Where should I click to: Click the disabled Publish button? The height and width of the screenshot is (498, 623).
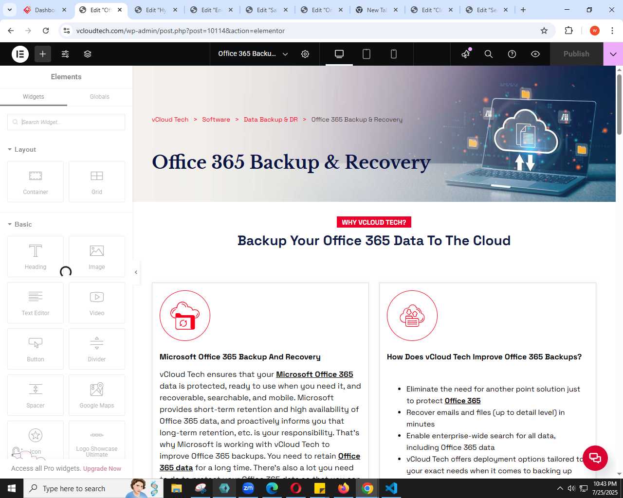tap(576, 54)
